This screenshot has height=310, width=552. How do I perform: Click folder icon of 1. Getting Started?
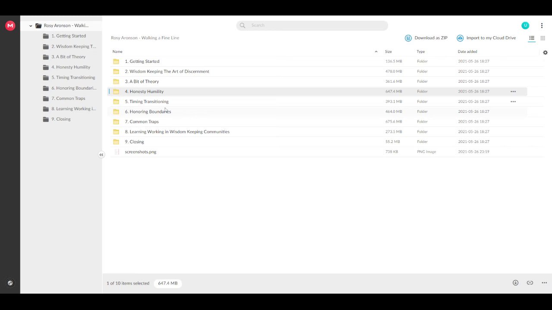116,62
